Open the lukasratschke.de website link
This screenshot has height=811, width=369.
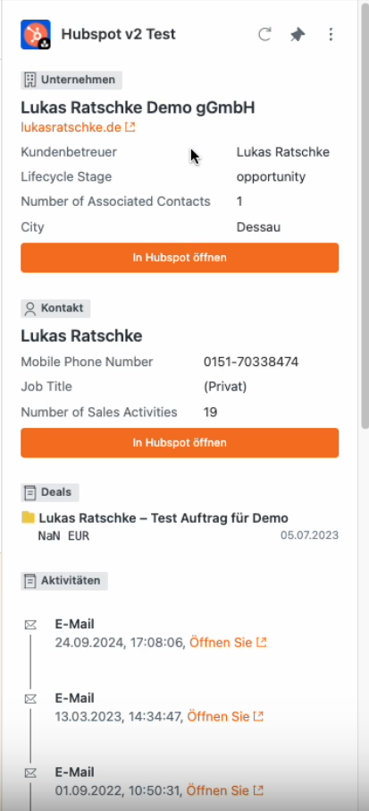click(71, 127)
